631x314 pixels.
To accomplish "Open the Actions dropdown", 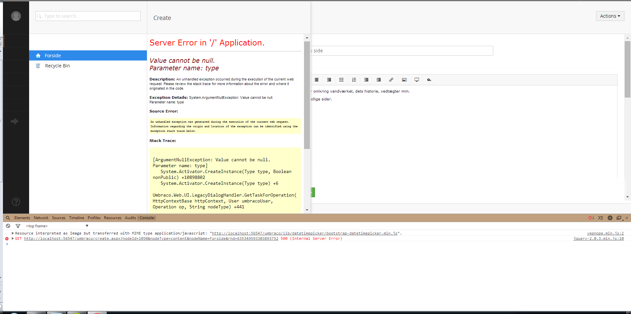I will (x=610, y=16).
